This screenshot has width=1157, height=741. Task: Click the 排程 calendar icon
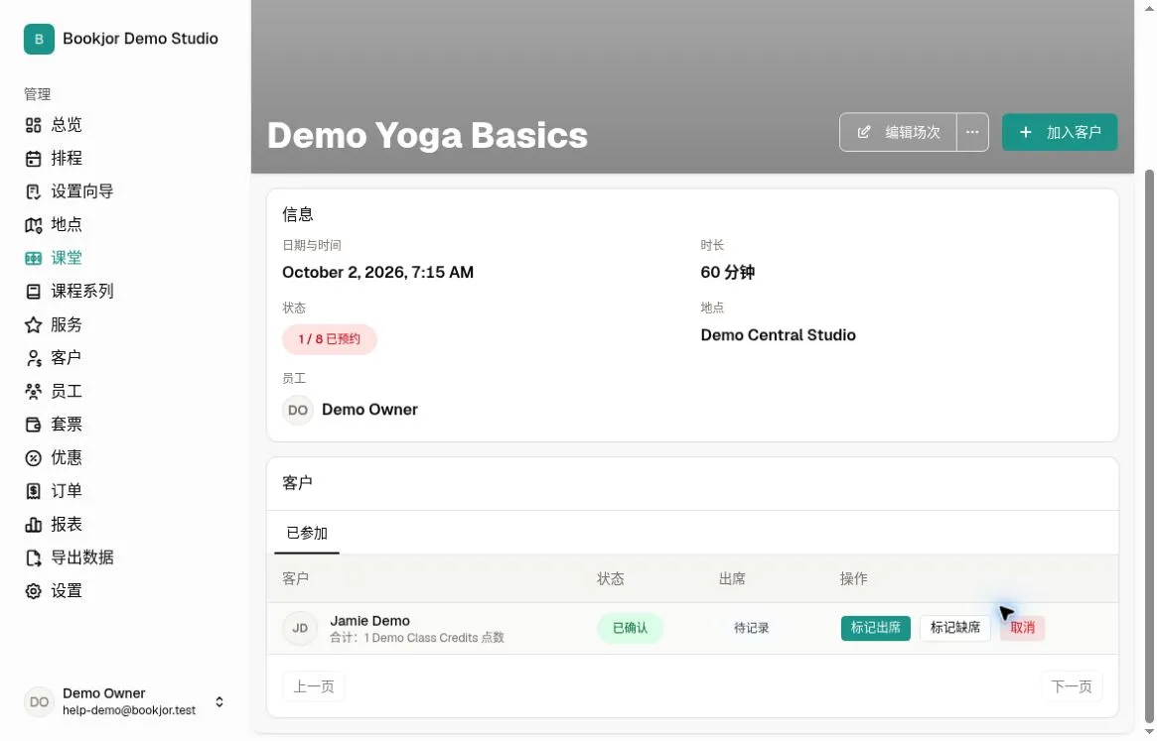tap(33, 159)
